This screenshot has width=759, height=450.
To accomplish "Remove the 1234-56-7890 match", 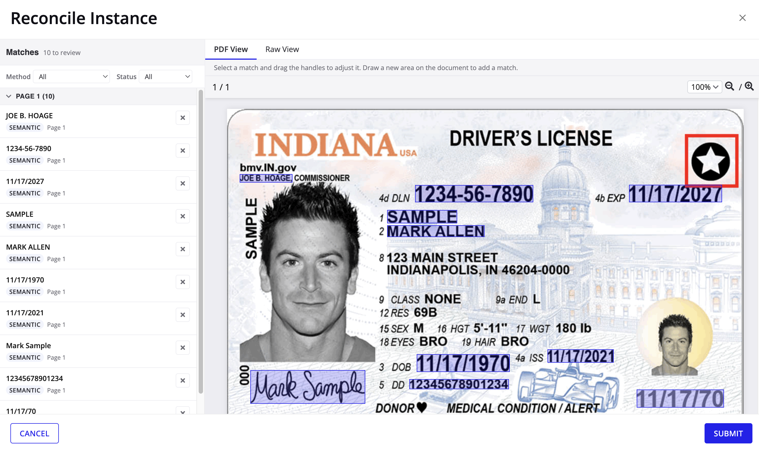I will (182, 150).
